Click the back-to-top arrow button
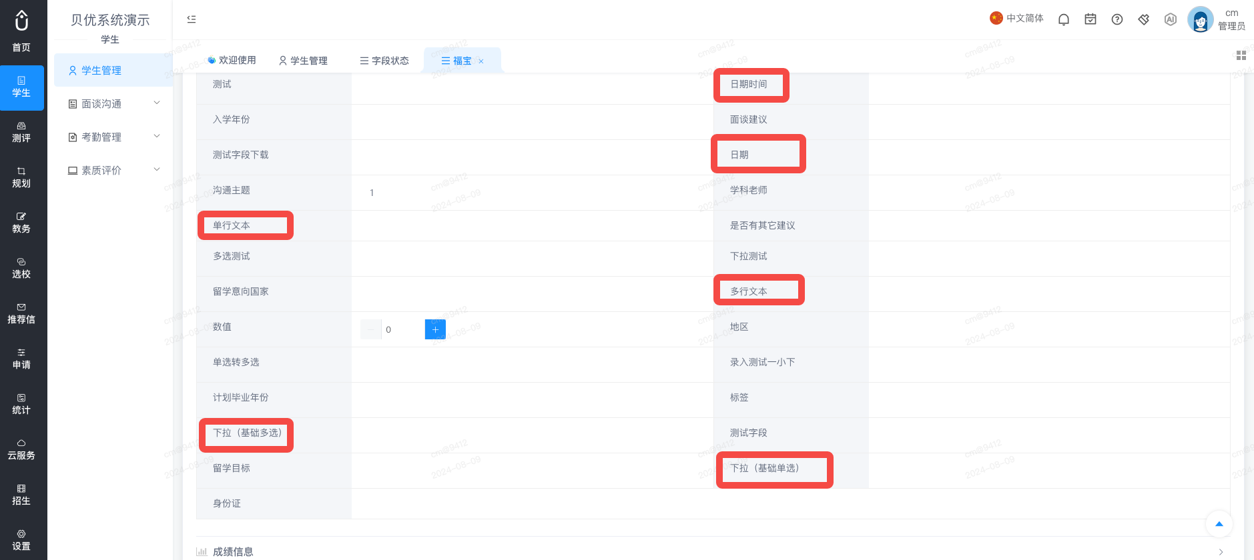 click(1219, 524)
